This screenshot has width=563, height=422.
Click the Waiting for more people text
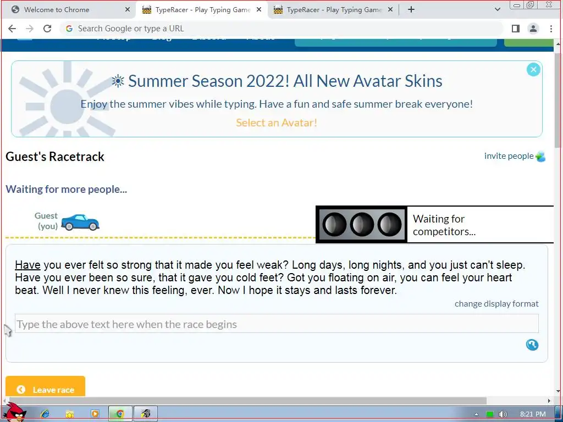(x=67, y=189)
